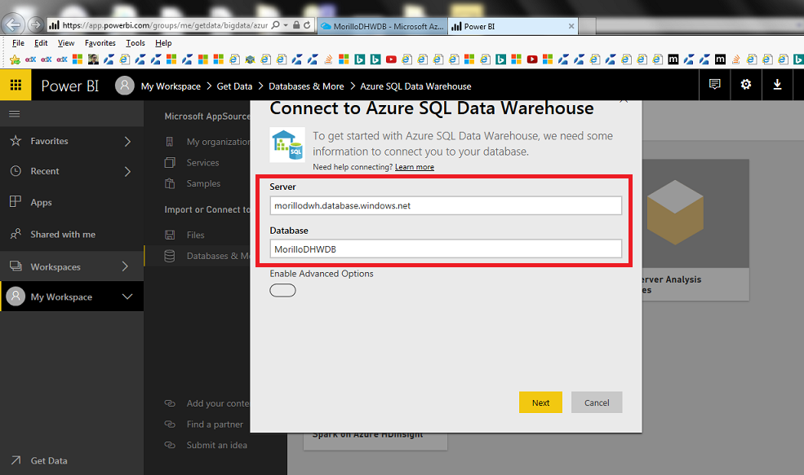Go forward with the browser forward arrow
Viewport: 804px width, 475px height.
35,24
